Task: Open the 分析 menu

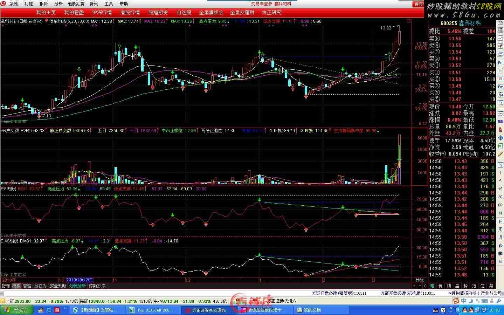Action: [x=58, y=4]
